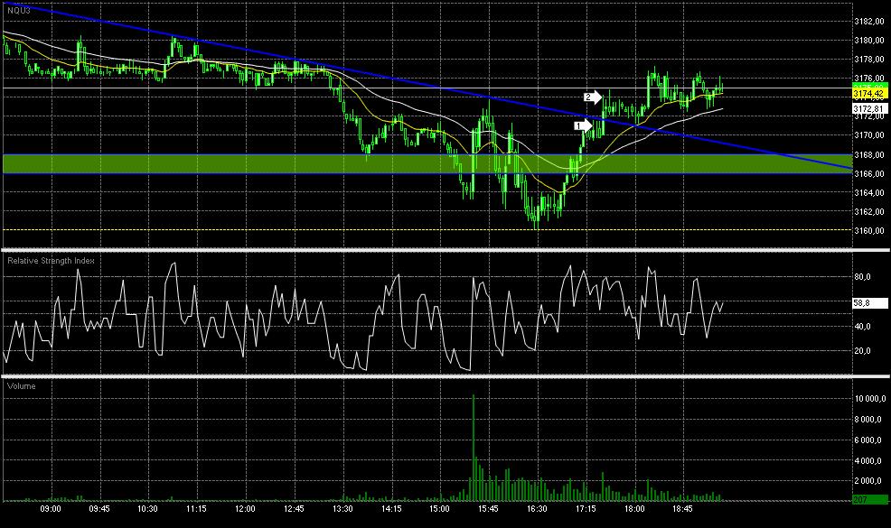
Task: Click the tallest volume spike bar
Action: [474, 448]
